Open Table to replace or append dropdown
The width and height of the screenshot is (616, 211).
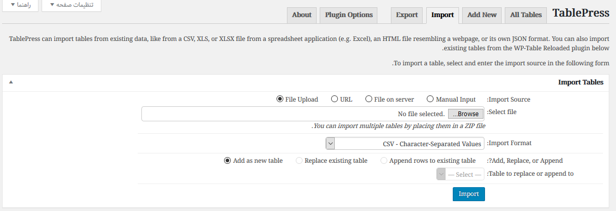tap(460, 175)
